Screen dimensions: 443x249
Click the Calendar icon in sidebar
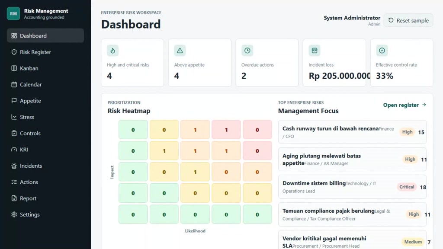click(x=14, y=84)
